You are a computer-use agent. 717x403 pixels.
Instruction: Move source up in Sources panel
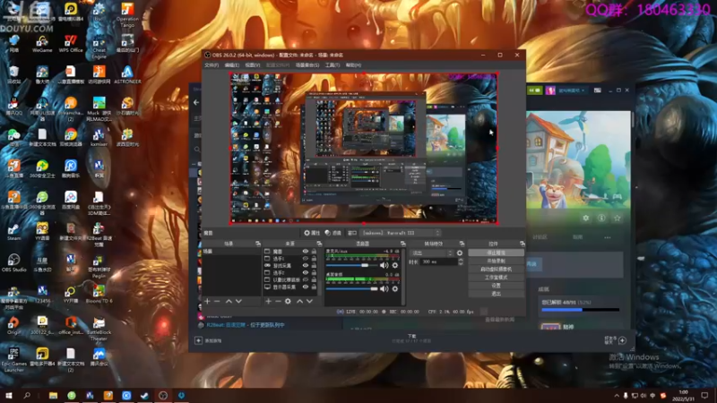[299, 301]
